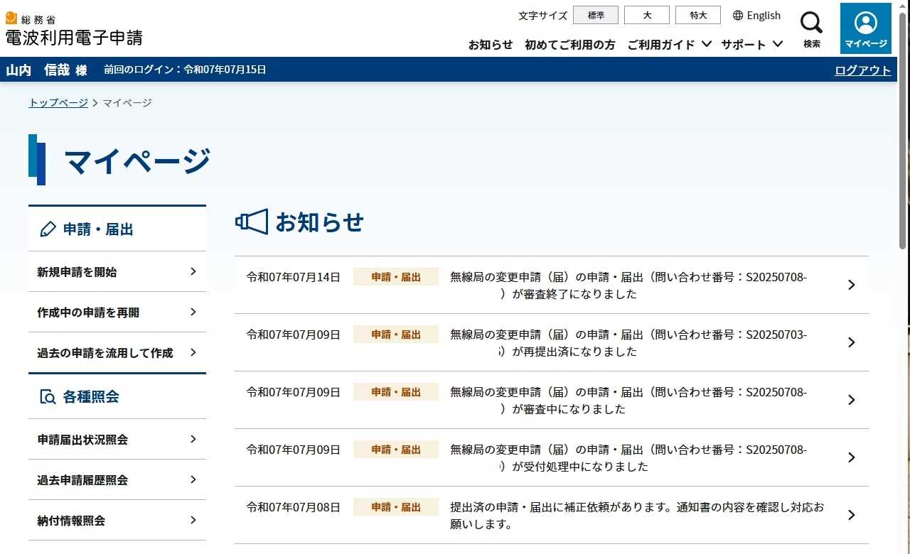Click the 総務省 電波利用電子申請 logo
Viewport: 910px width, 554px height.
click(73, 30)
